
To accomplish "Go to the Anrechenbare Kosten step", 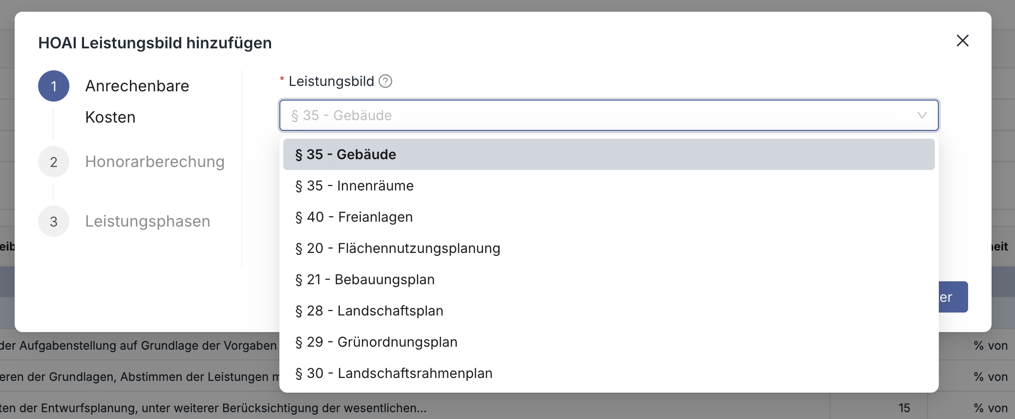I will pyautogui.click(x=137, y=101).
